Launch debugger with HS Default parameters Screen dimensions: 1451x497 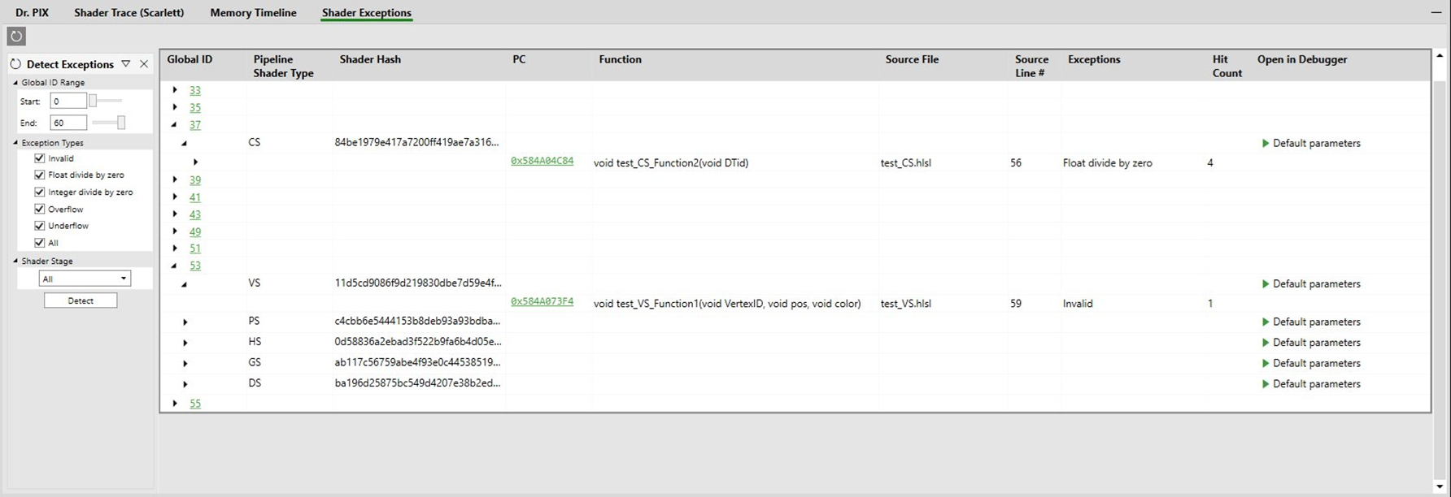1310,342
